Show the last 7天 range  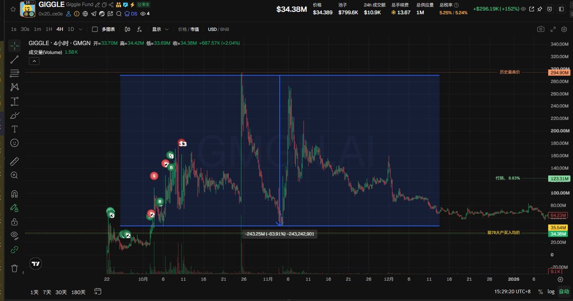(47, 292)
